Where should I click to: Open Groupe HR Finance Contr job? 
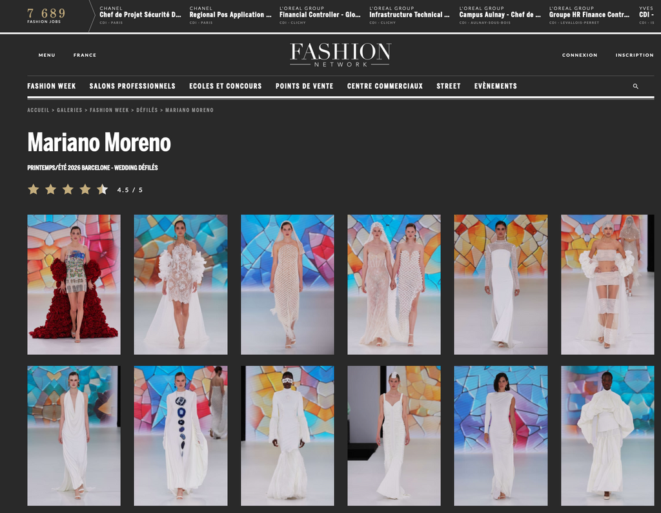click(x=589, y=16)
